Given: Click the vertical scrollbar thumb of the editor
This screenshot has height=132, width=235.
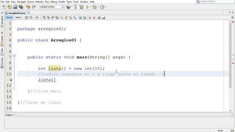Looking at the screenshot, I should (x=230, y=55).
